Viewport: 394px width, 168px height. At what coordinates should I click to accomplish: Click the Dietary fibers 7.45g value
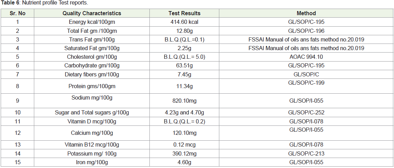184,74
